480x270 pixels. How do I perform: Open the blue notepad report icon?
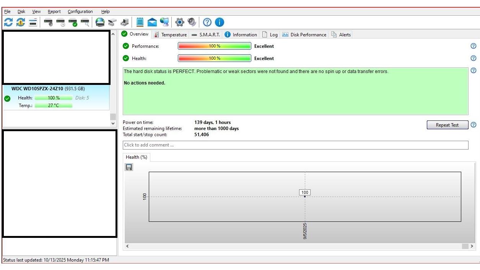[140, 22]
